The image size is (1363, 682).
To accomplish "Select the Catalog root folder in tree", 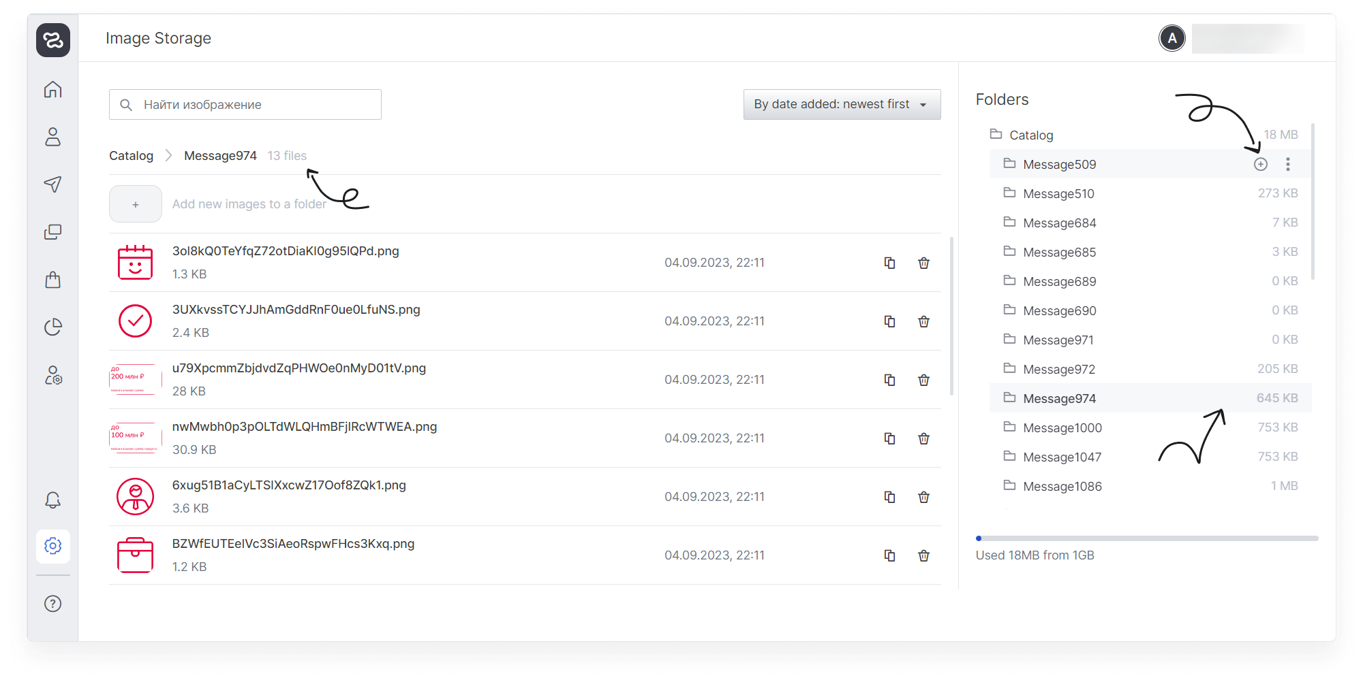I will (x=1031, y=135).
